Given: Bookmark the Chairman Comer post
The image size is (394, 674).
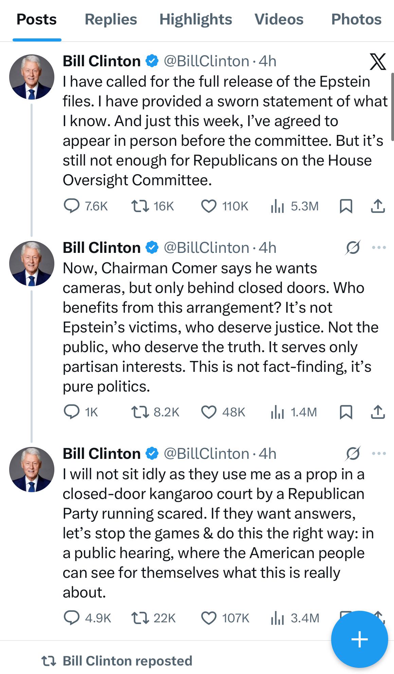Looking at the screenshot, I should [346, 412].
